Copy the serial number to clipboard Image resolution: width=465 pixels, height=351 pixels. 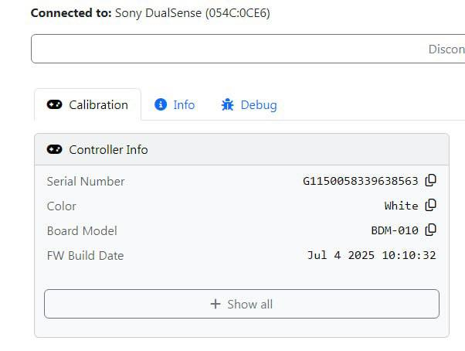coord(431,181)
